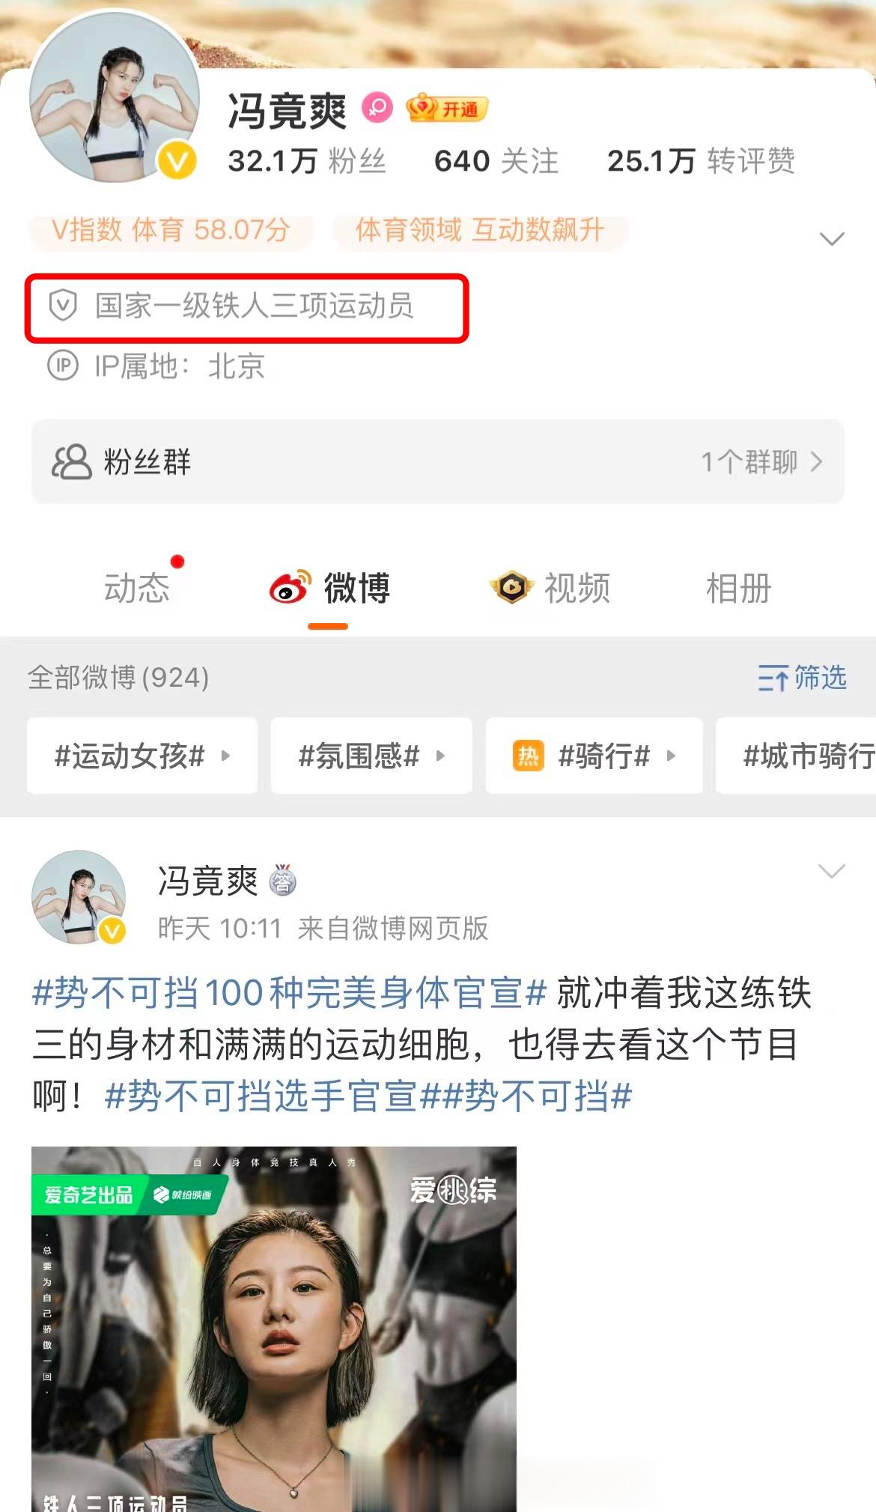
Task: Open the 筛选 filter option
Action: [802, 677]
